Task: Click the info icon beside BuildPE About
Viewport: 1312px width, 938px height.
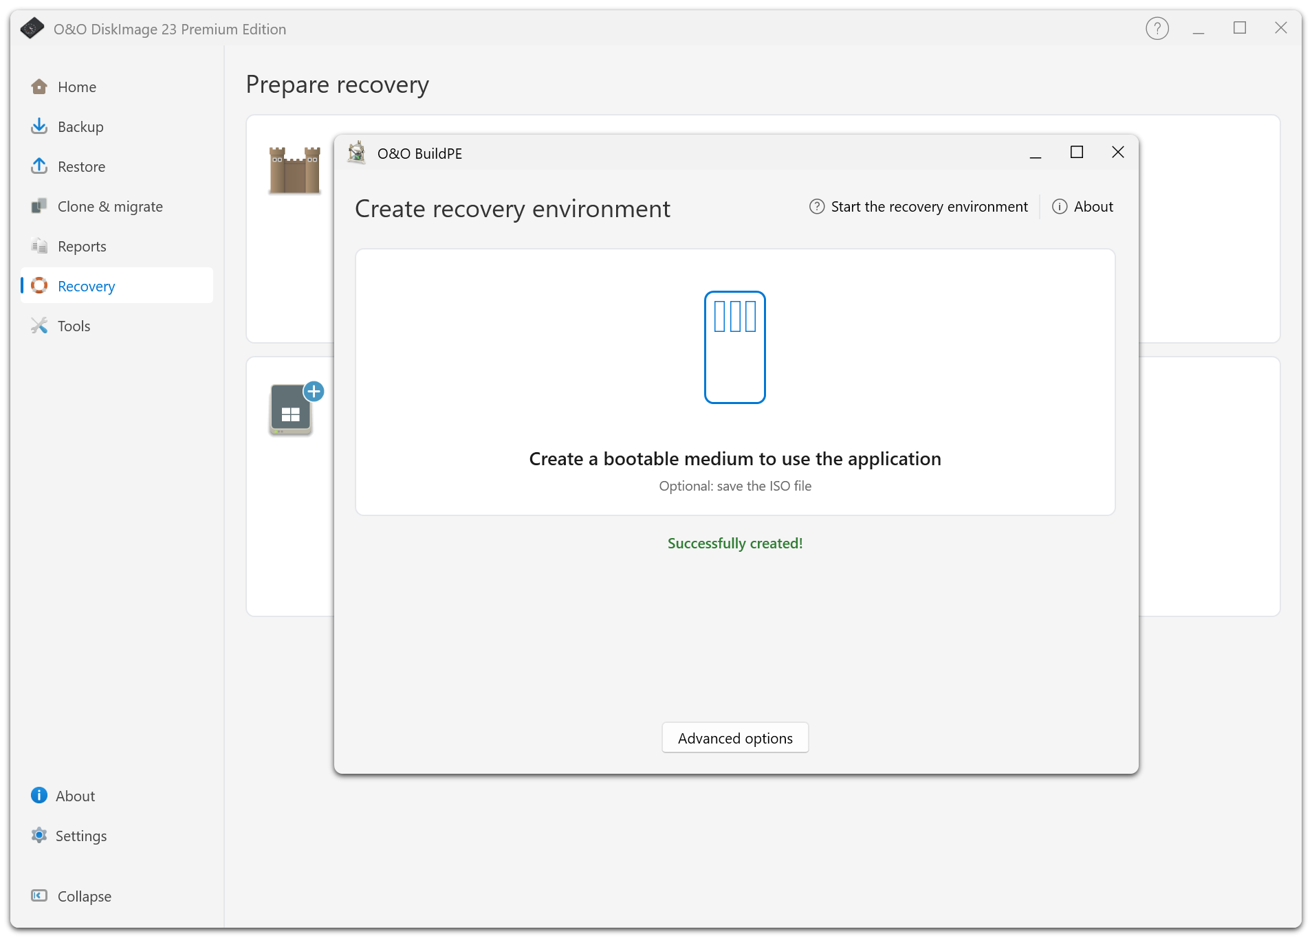Action: click(1060, 207)
